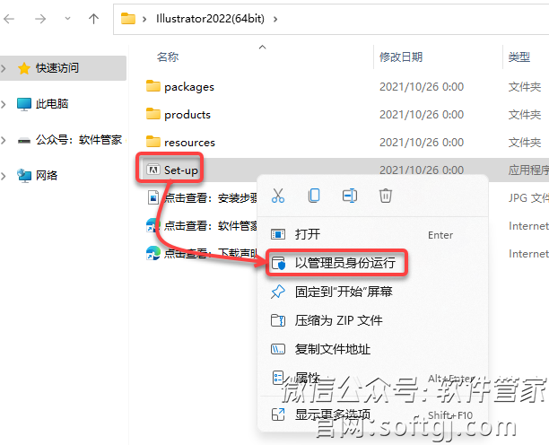Click the shield icon for run as administrator

pos(278,263)
